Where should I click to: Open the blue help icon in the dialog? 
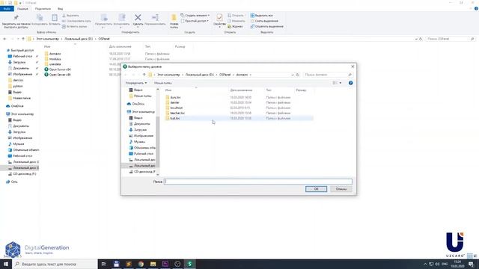351,83
